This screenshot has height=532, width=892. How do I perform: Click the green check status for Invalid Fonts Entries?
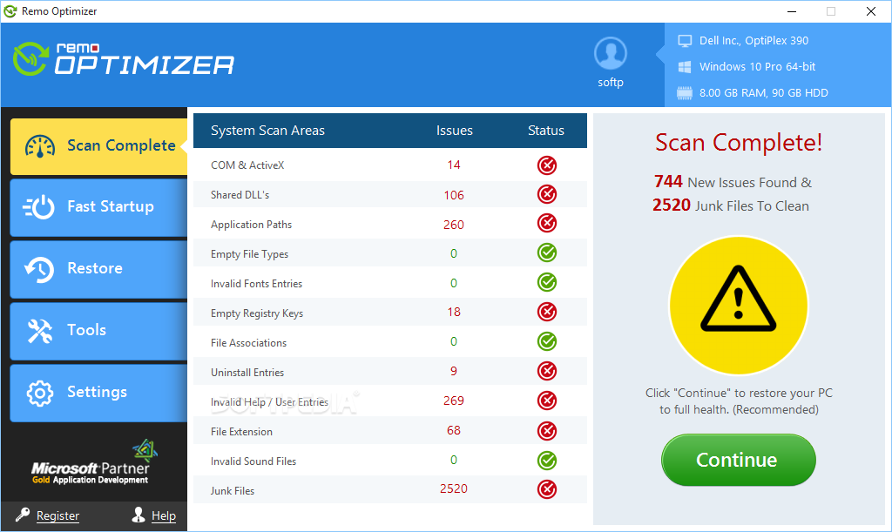pyautogui.click(x=547, y=282)
